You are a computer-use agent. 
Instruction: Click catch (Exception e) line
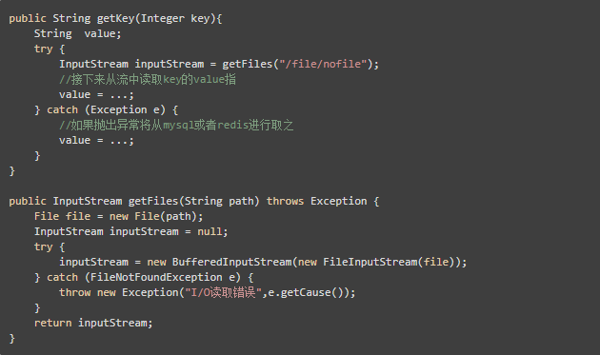pos(106,109)
